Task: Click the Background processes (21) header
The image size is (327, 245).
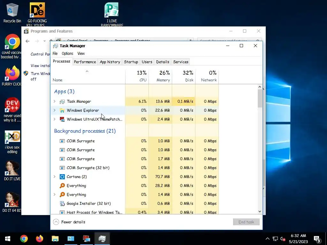Action: 85,131
